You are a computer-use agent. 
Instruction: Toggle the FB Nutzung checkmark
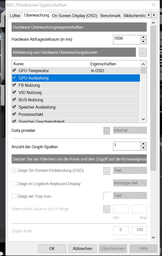click(x=14, y=85)
